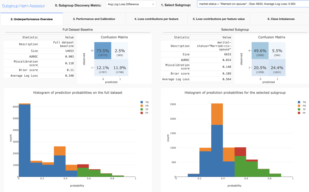Click the dropdown arrow beside Avg Log Loss Difference
This screenshot has height=192, width=309.
click(x=153, y=4)
